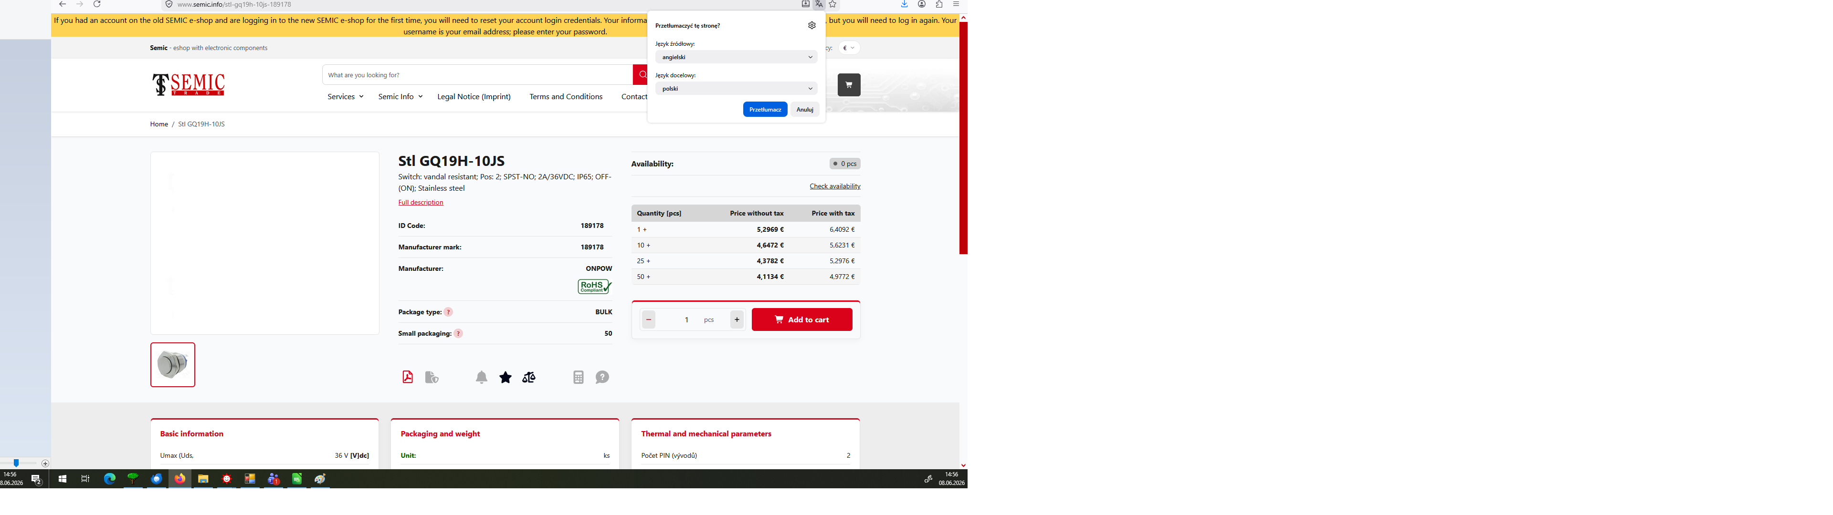Expand the Semic Info menu
Viewport: 1833px width, 515px height.
400,97
